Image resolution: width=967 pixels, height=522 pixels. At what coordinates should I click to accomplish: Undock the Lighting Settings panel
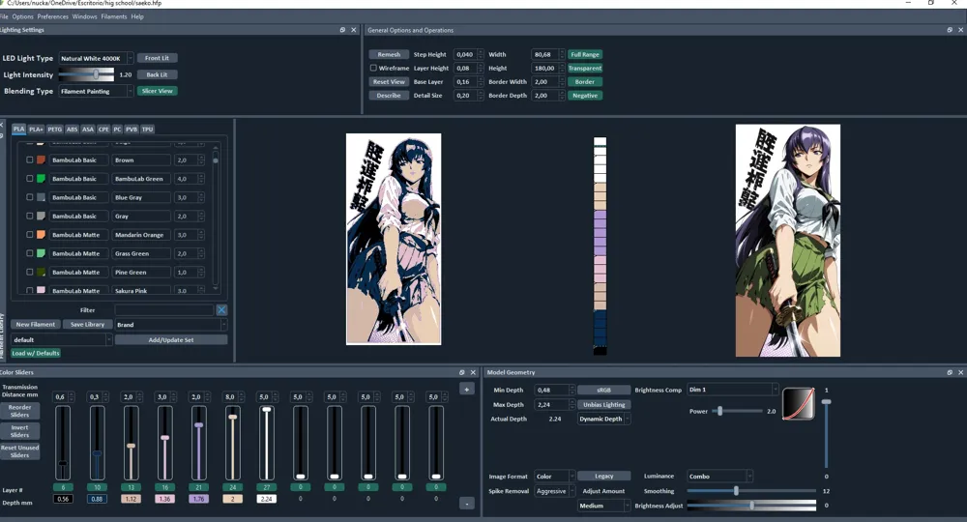[342, 30]
